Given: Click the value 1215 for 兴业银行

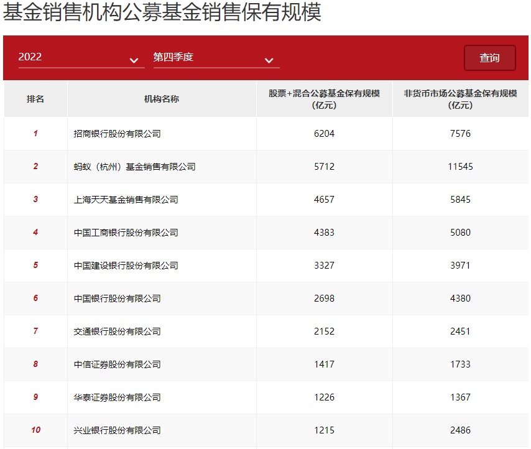Looking at the screenshot, I should coord(324,430).
